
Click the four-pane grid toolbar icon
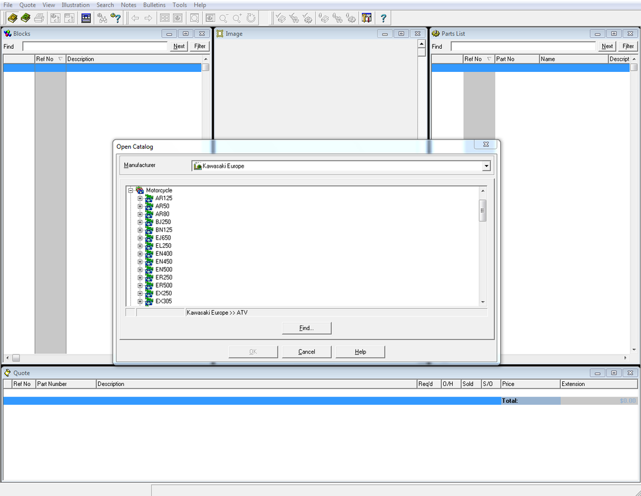(x=165, y=18)
